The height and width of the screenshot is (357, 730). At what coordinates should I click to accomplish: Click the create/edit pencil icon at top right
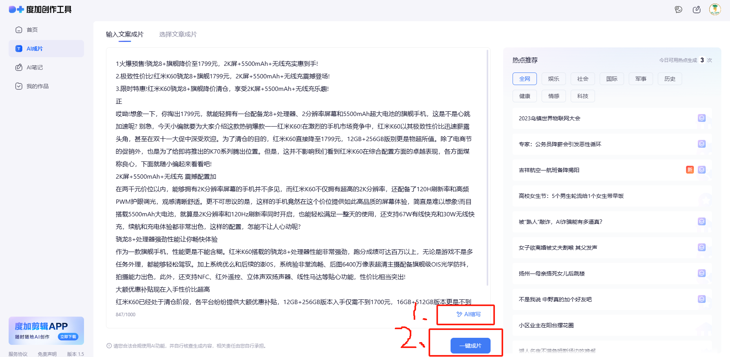point(697,9)
